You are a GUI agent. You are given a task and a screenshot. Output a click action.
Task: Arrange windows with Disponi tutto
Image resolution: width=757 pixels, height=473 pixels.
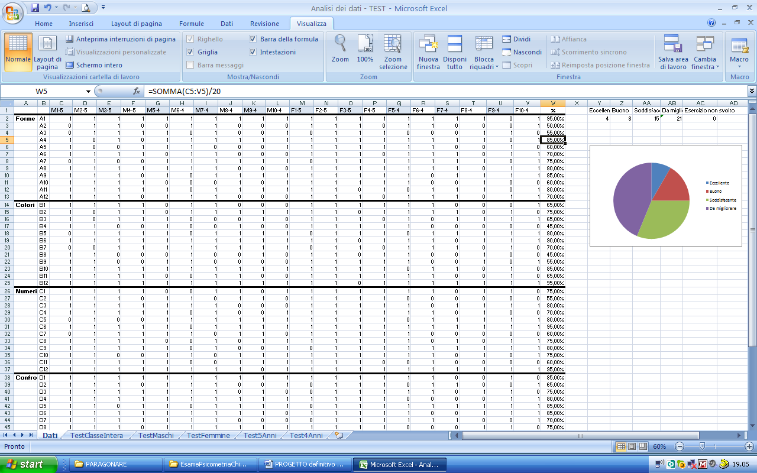click(x=455, y=52)
